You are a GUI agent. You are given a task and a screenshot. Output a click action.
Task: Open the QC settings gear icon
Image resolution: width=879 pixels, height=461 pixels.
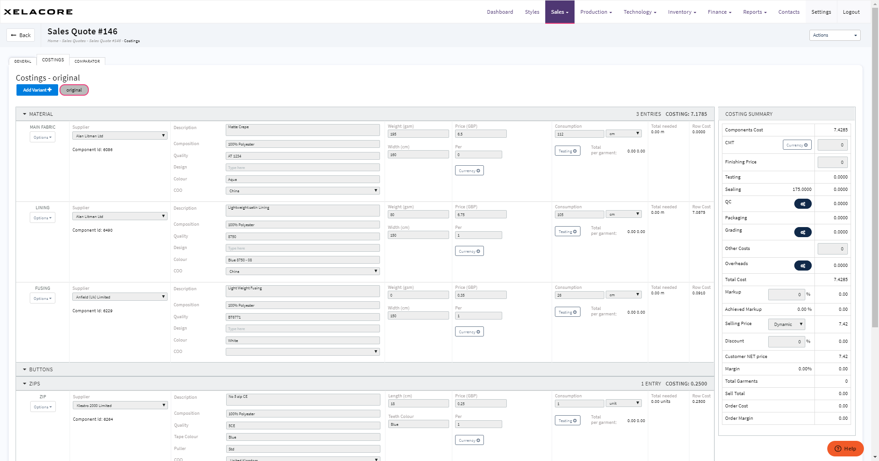pos(803,204)
